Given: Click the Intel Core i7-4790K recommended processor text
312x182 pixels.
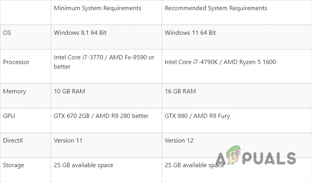Looking at the screenshot, I should (x=220, y=62).
